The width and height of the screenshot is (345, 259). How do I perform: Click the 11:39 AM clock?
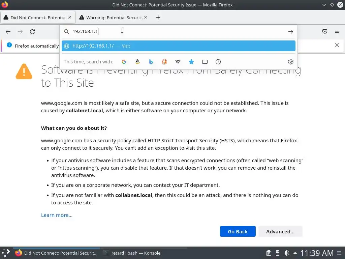coord(317,253)
